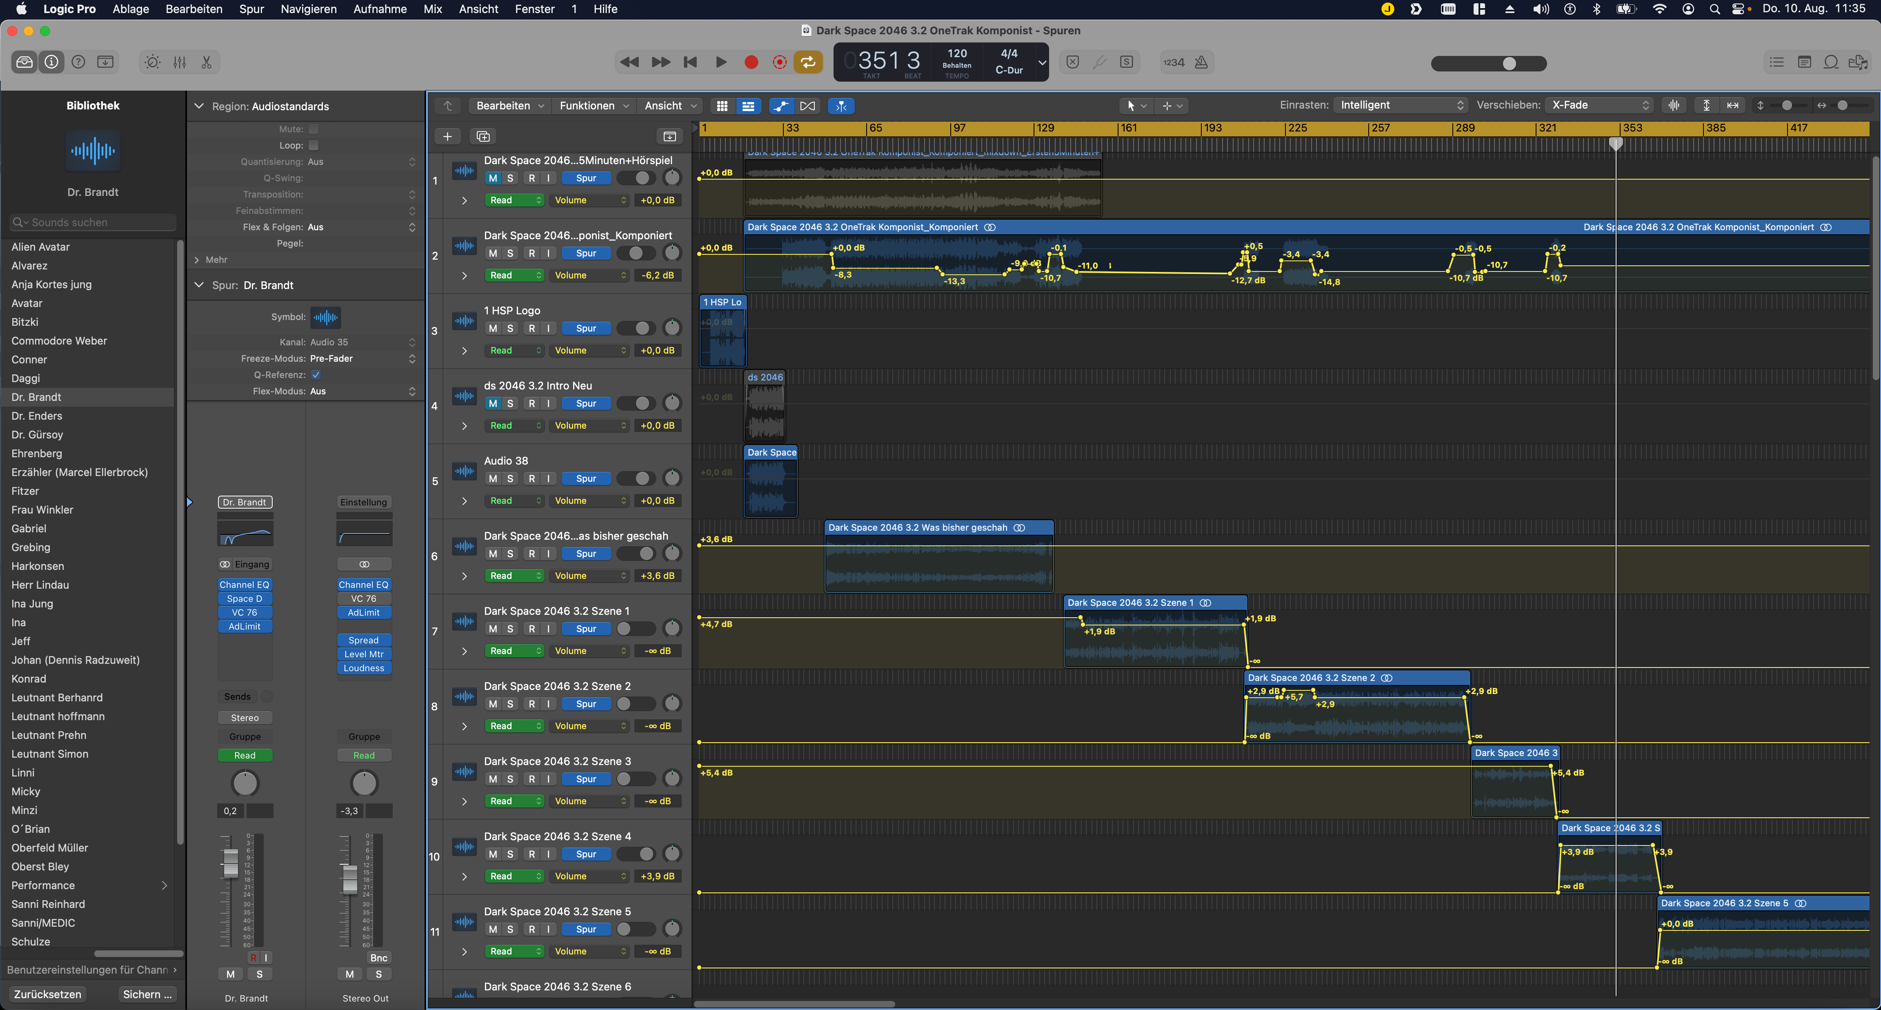Click the Bnc bounce button

pyautogui.click(x=378, y=958)
